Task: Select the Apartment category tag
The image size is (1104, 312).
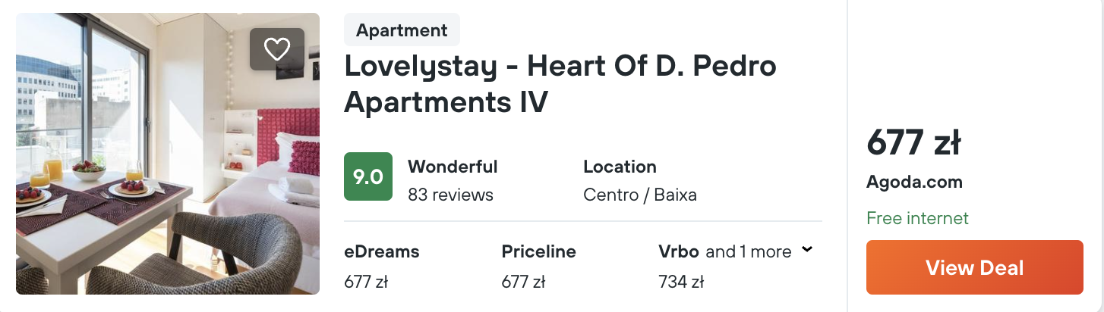Action: (x=402, y=30)
